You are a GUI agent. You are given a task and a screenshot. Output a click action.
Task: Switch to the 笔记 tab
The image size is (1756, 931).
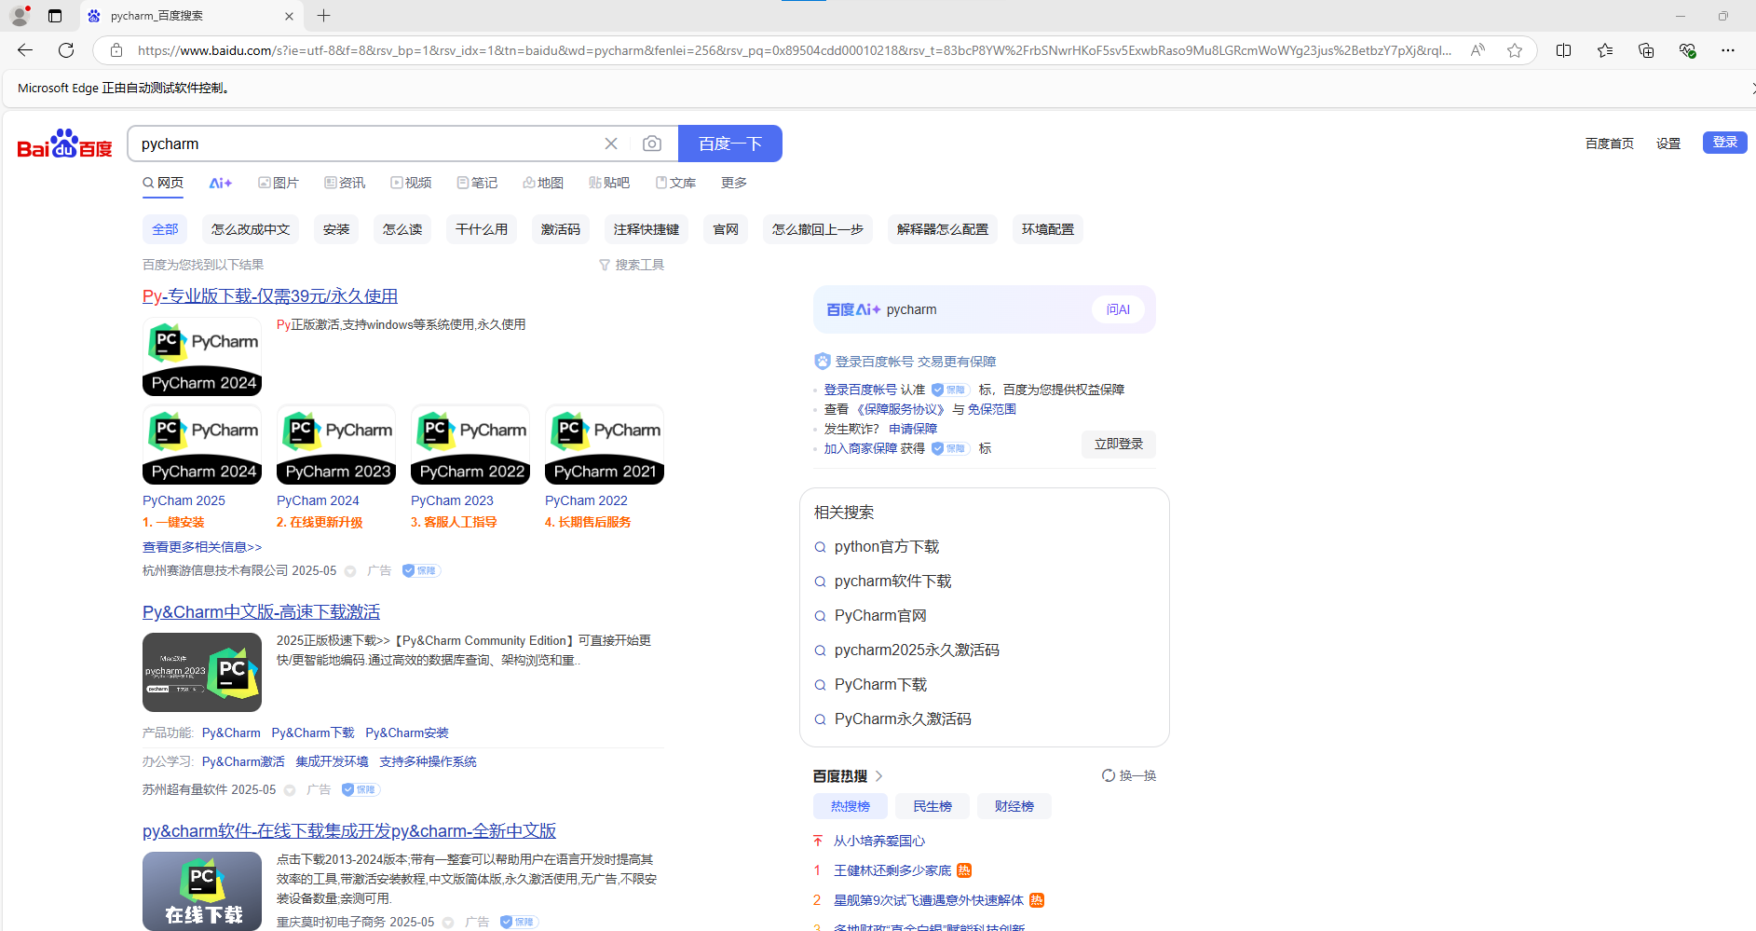click(x=477, y=183)
